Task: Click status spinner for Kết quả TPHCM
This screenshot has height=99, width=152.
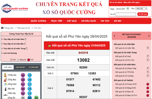Action: click(148, 72)
